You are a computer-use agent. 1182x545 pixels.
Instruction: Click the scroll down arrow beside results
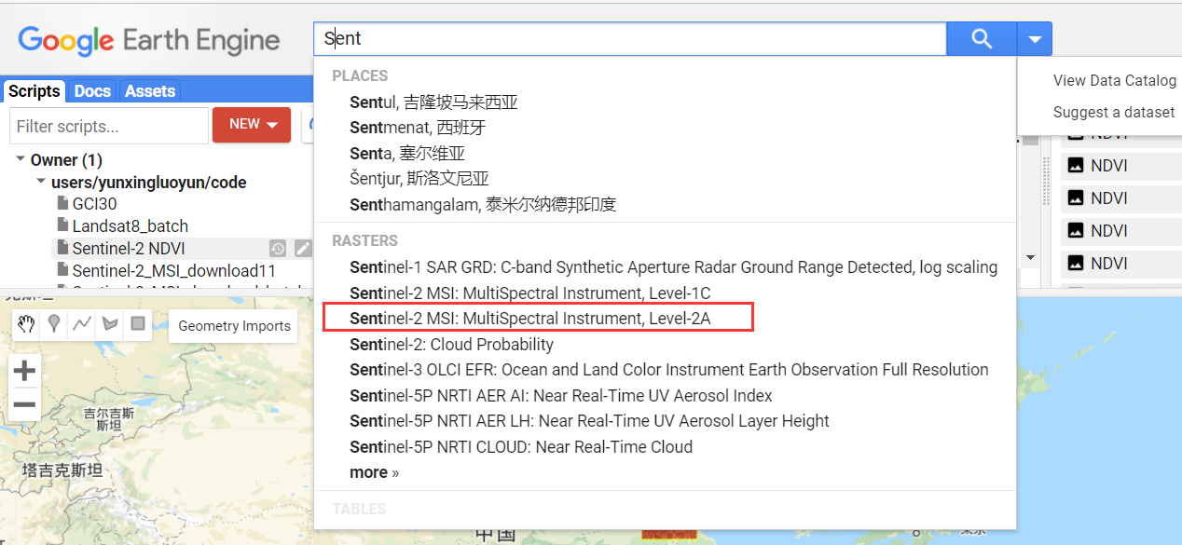[1030, 257]
